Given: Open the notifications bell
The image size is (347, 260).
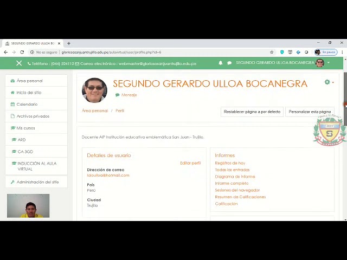Looking at the screenshot, I should coord(221,63).
